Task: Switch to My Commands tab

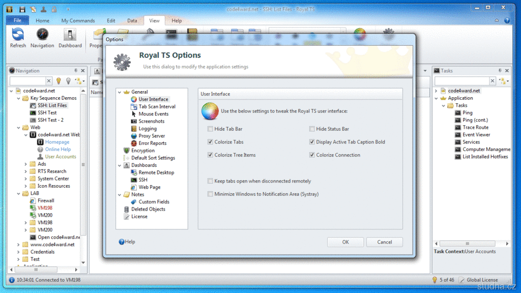Action: click(x=78, y=20)
